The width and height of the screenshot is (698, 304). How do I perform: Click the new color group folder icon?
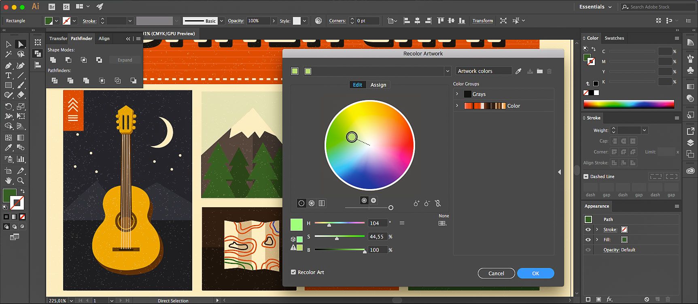point(540,71)
